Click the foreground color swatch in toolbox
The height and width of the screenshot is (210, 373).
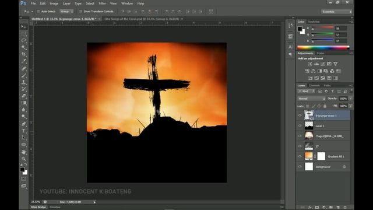22,170
